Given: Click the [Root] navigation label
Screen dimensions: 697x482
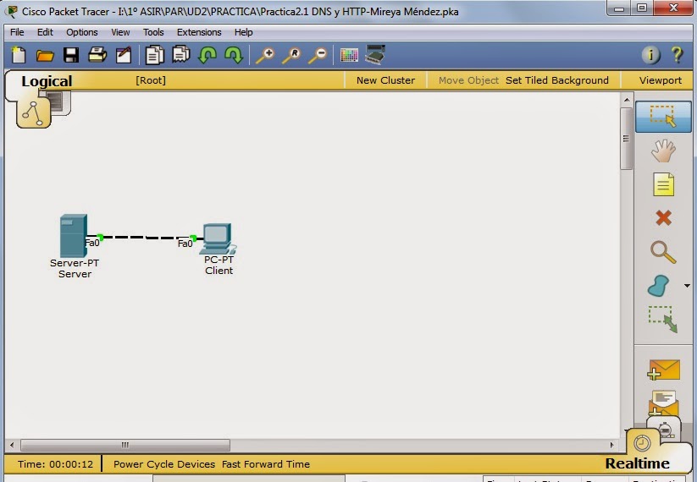Looking at the screenshot, I should coord(151,80).
